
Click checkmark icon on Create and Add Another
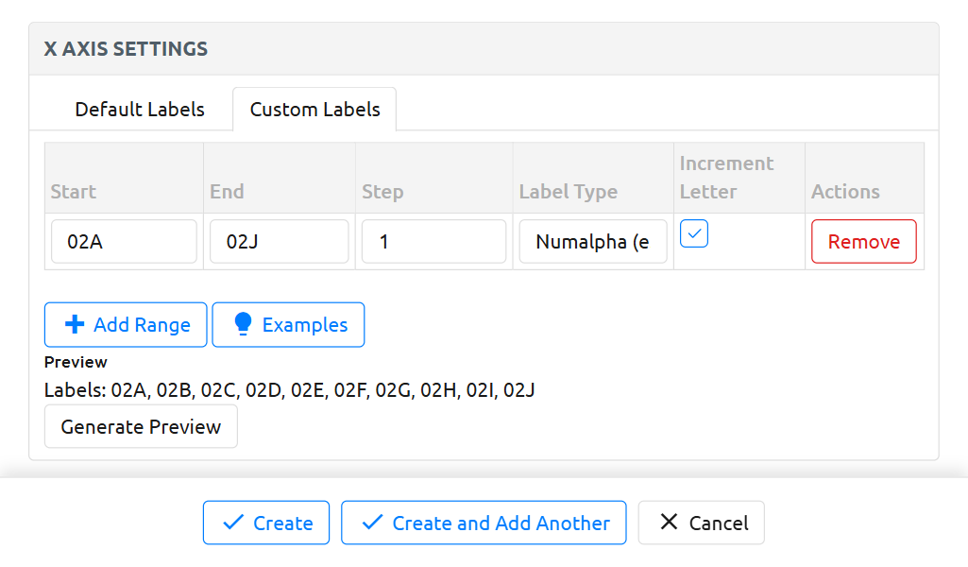coord(372,523)
